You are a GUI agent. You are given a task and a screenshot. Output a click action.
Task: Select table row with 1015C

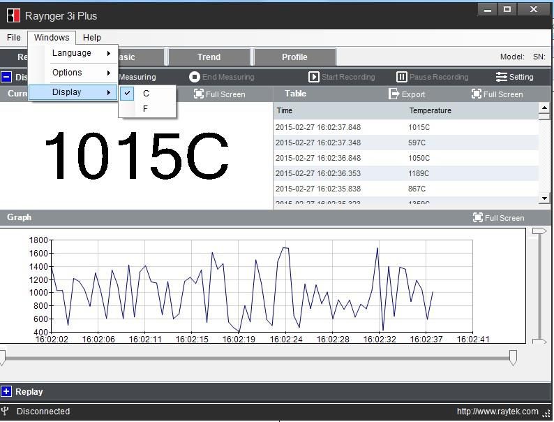406,127
